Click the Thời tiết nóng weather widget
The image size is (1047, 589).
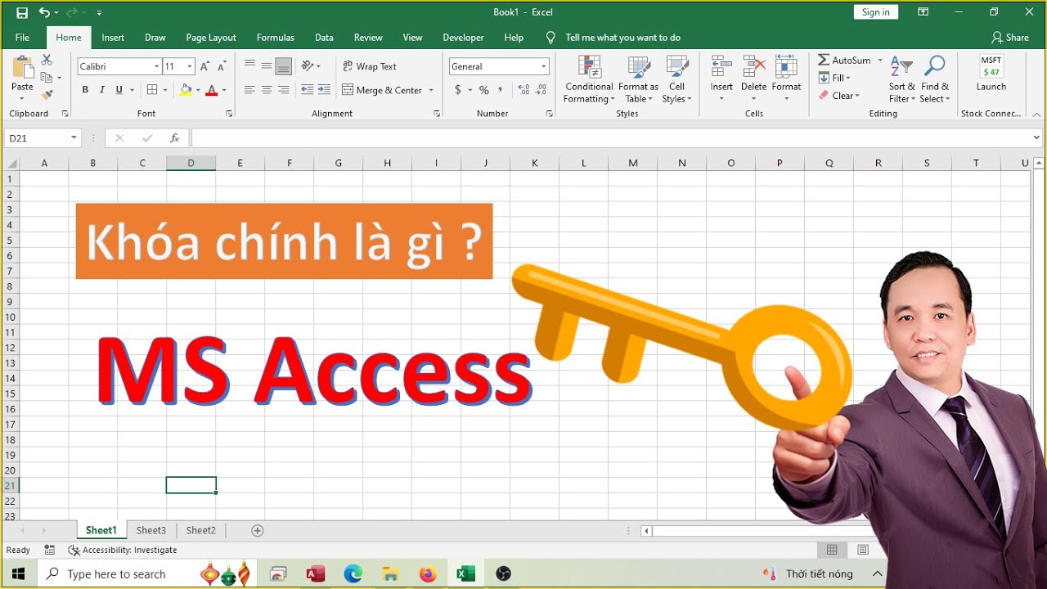808,574
